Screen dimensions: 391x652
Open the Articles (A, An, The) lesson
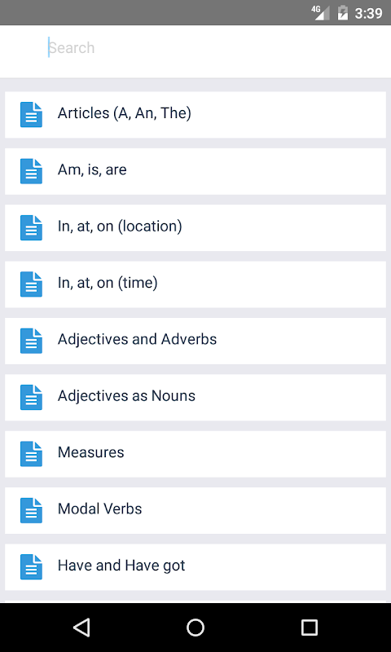click(x=195, y=115)
